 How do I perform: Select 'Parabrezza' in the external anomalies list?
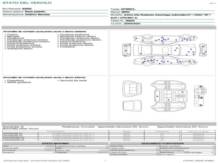(x=16, y=38)
